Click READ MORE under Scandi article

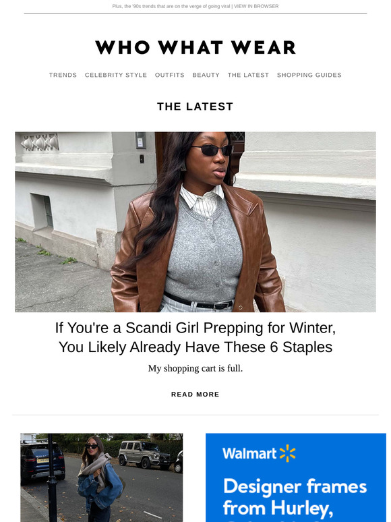tap(195, 394)
